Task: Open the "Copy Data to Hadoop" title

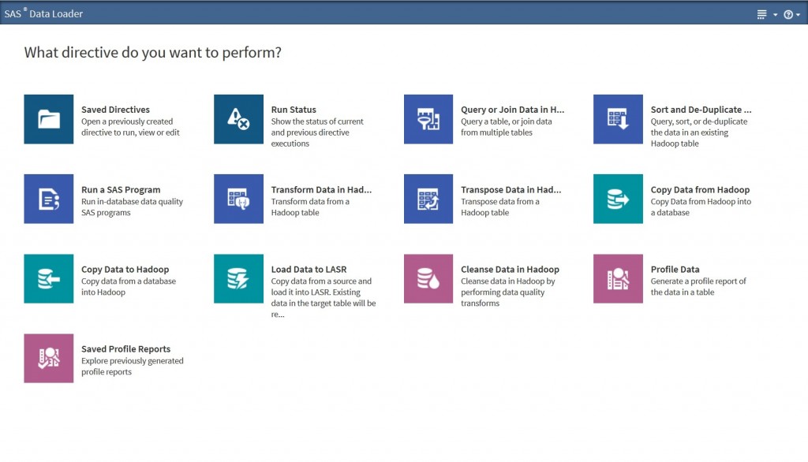Action: (x=125, y=270)
